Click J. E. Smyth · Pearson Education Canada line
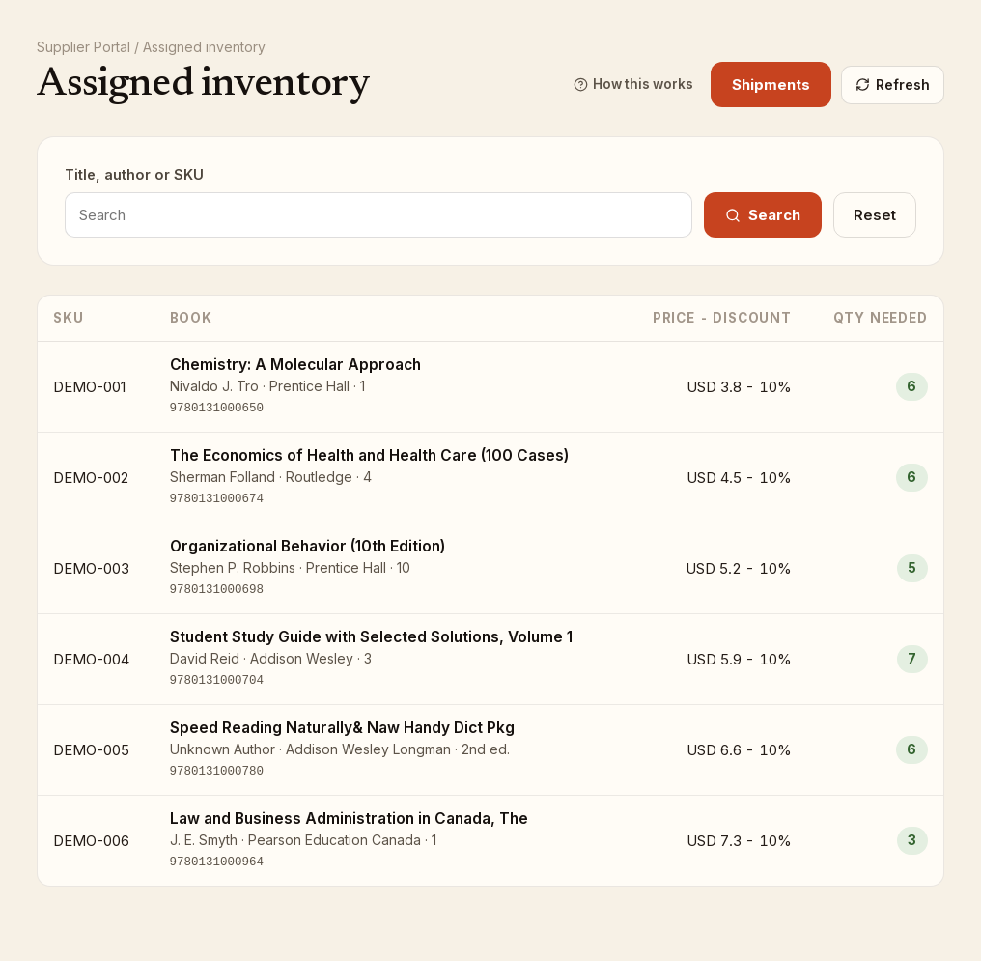 [x=303, y=840]
